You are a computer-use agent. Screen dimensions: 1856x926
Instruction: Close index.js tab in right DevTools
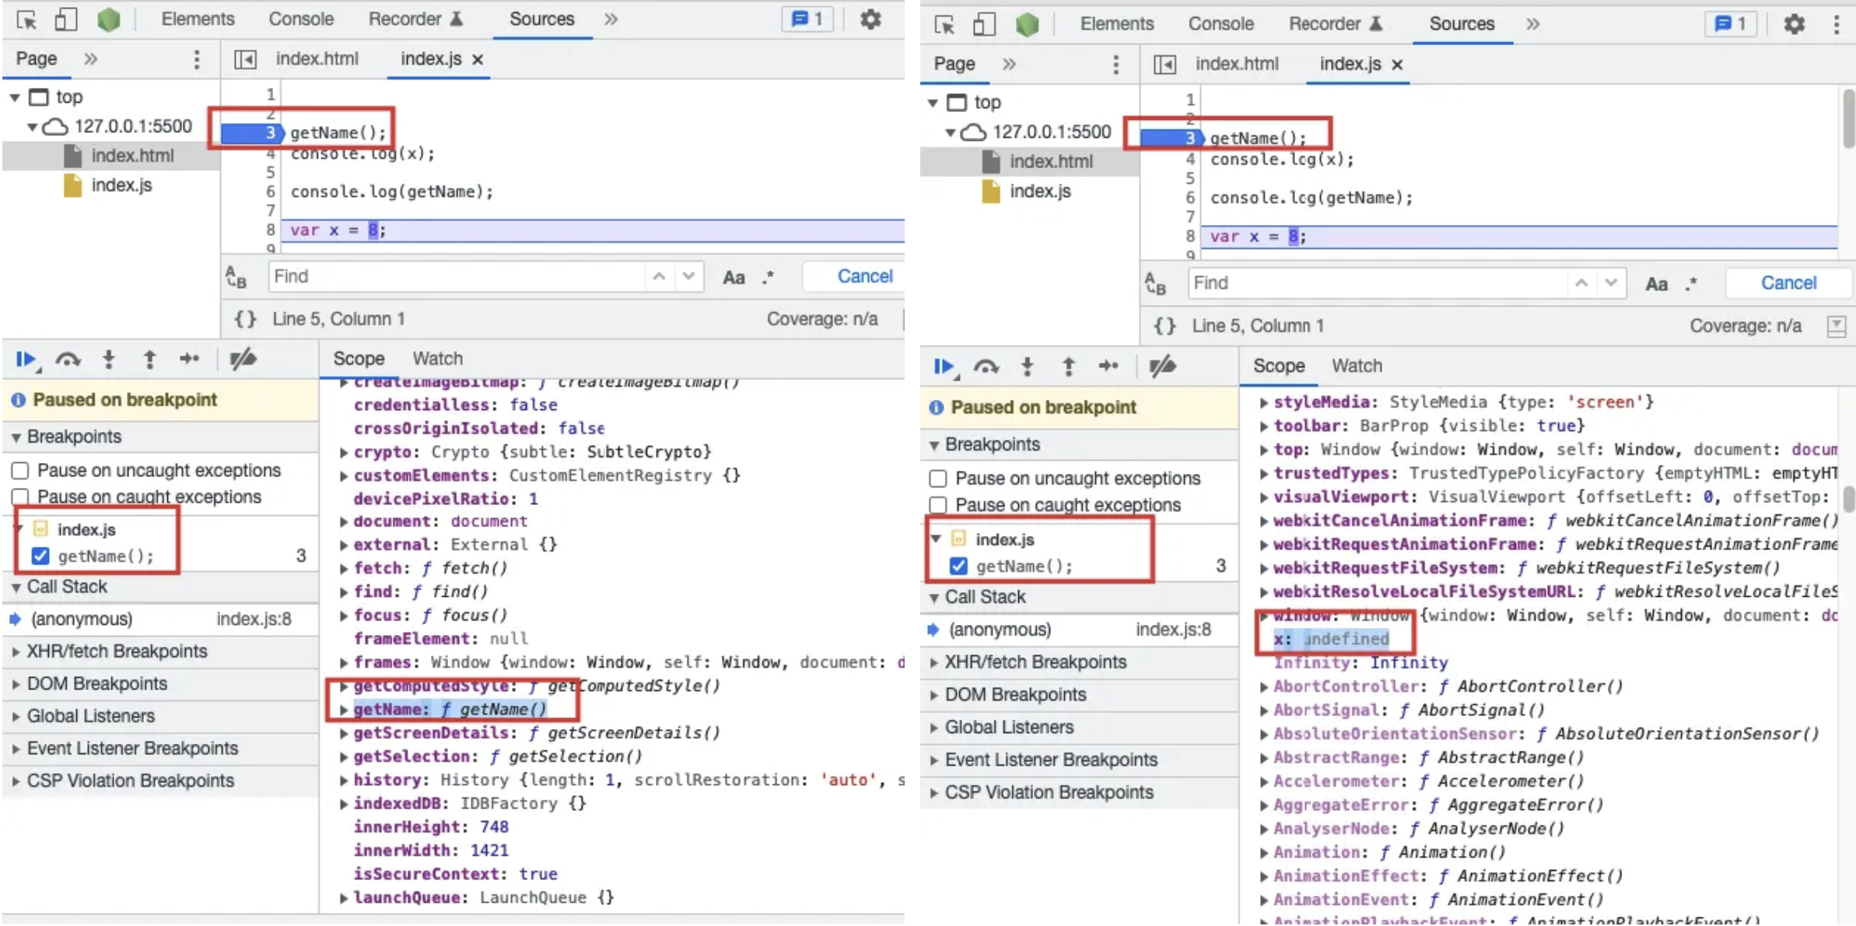[x=1397, y=65]
